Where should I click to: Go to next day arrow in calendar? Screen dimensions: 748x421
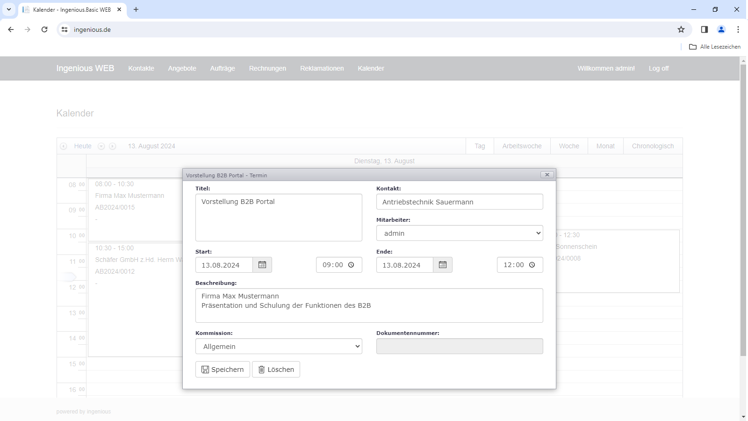(x=113, y=146)
